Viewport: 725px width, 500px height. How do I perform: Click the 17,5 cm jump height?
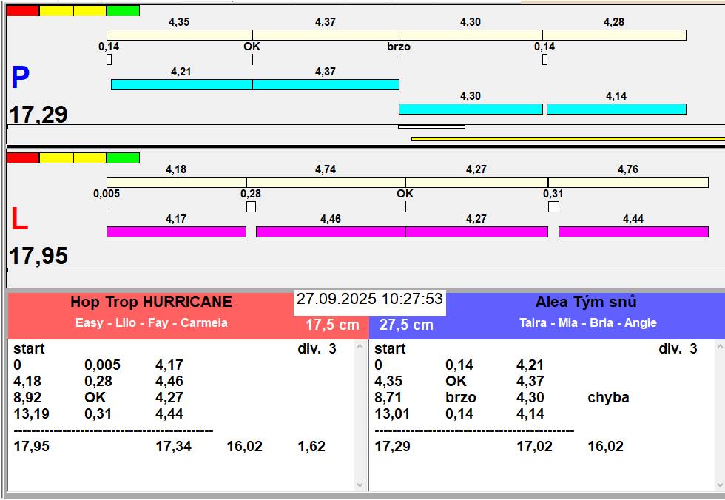click(x=332, y=325)
